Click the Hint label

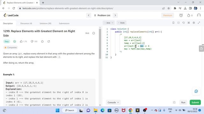tap(87, 33)
